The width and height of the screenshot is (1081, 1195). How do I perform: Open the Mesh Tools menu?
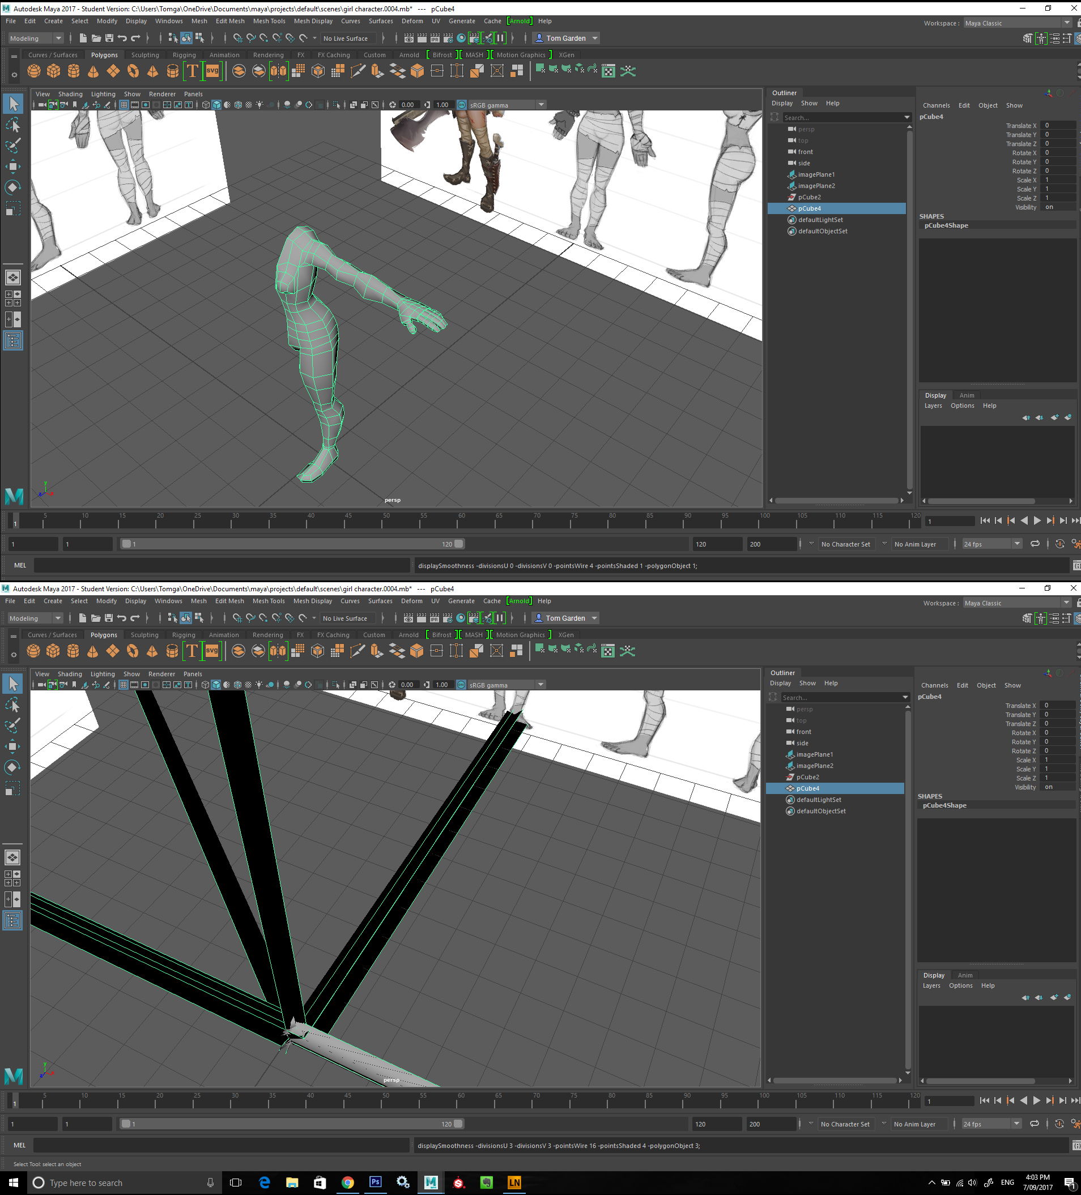point(269,21)
